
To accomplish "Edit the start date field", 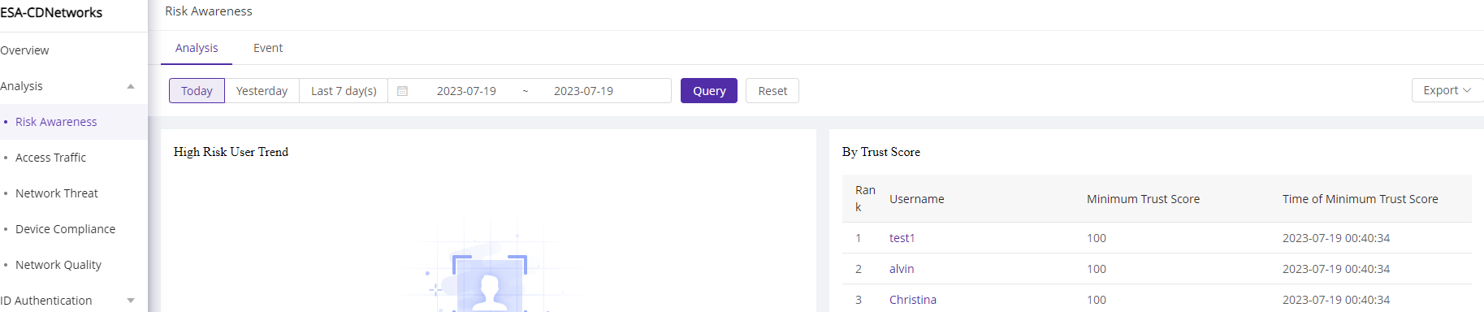I will 466,91.
